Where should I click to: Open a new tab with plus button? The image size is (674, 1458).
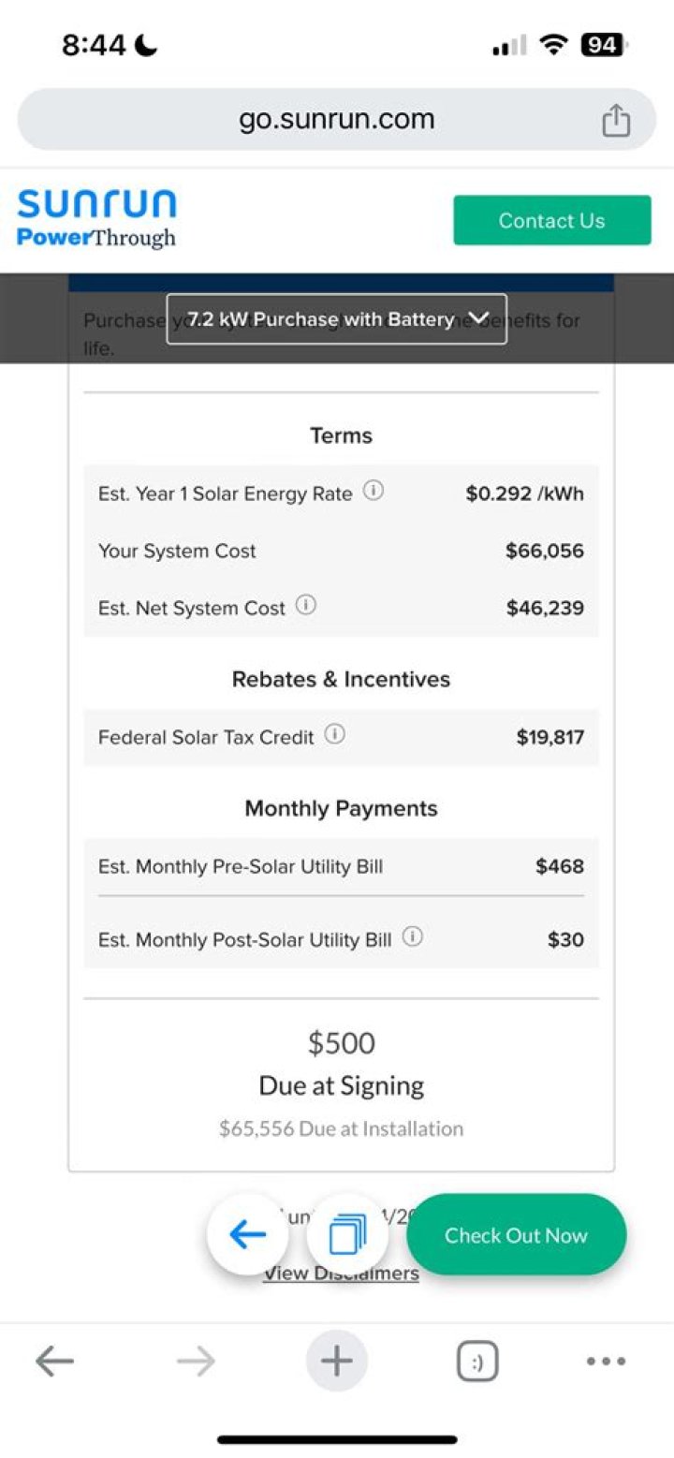(337, 1361)
